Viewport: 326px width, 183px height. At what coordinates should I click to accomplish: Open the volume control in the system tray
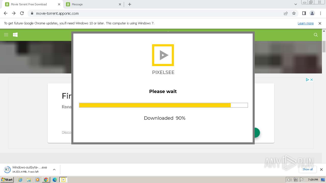coord(289,180)
